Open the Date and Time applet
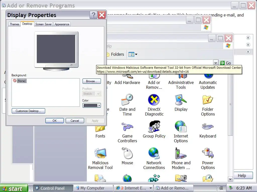 coord(127,105)
